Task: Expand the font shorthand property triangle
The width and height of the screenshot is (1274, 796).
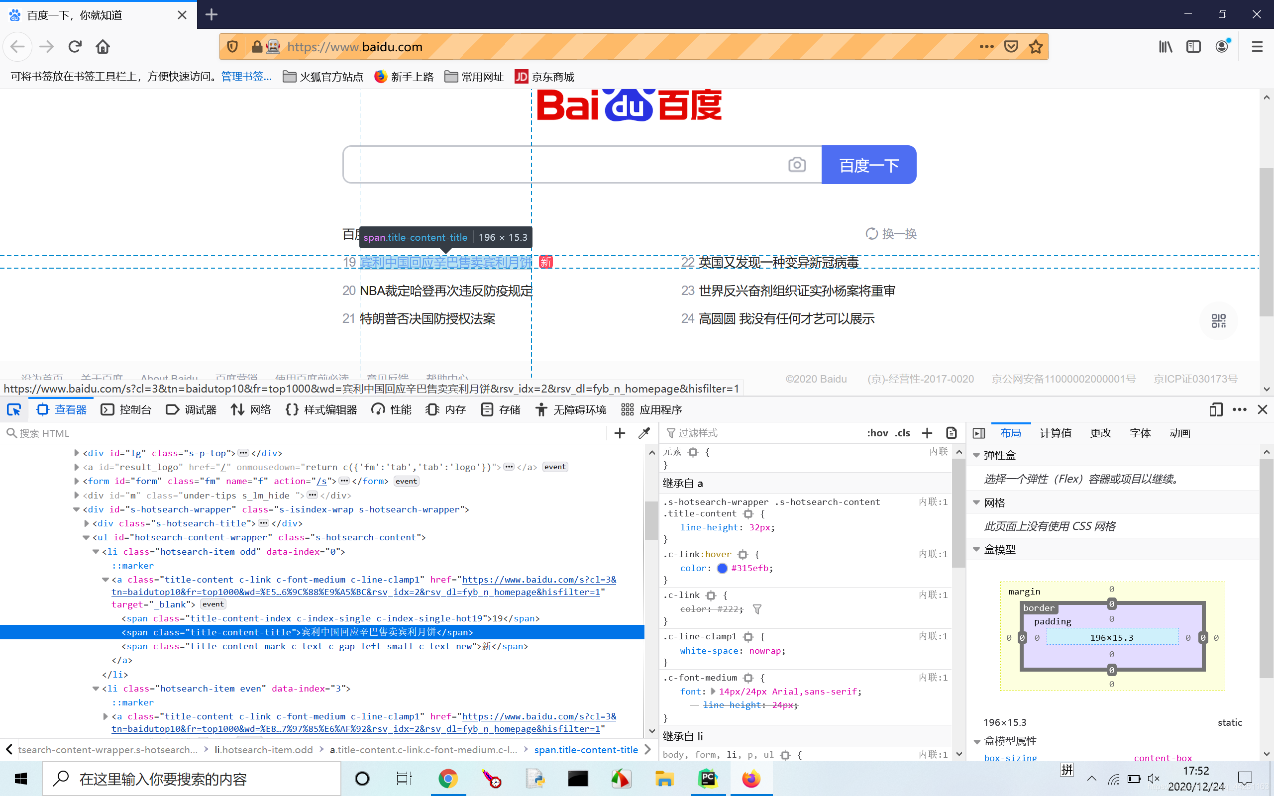Action: (x=713, y=691)
